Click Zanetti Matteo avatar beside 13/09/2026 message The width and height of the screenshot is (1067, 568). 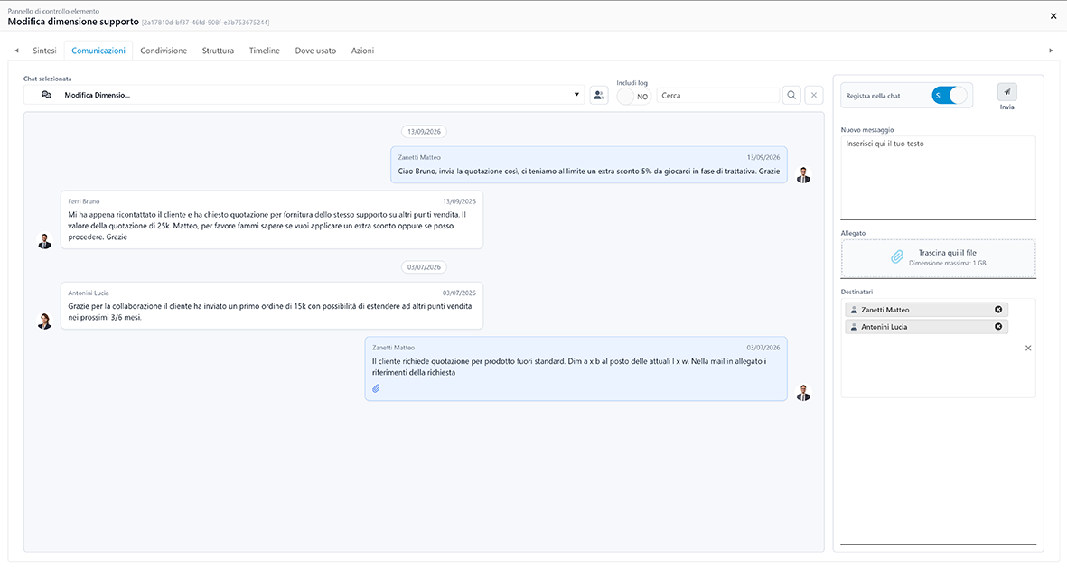point(804,175)
